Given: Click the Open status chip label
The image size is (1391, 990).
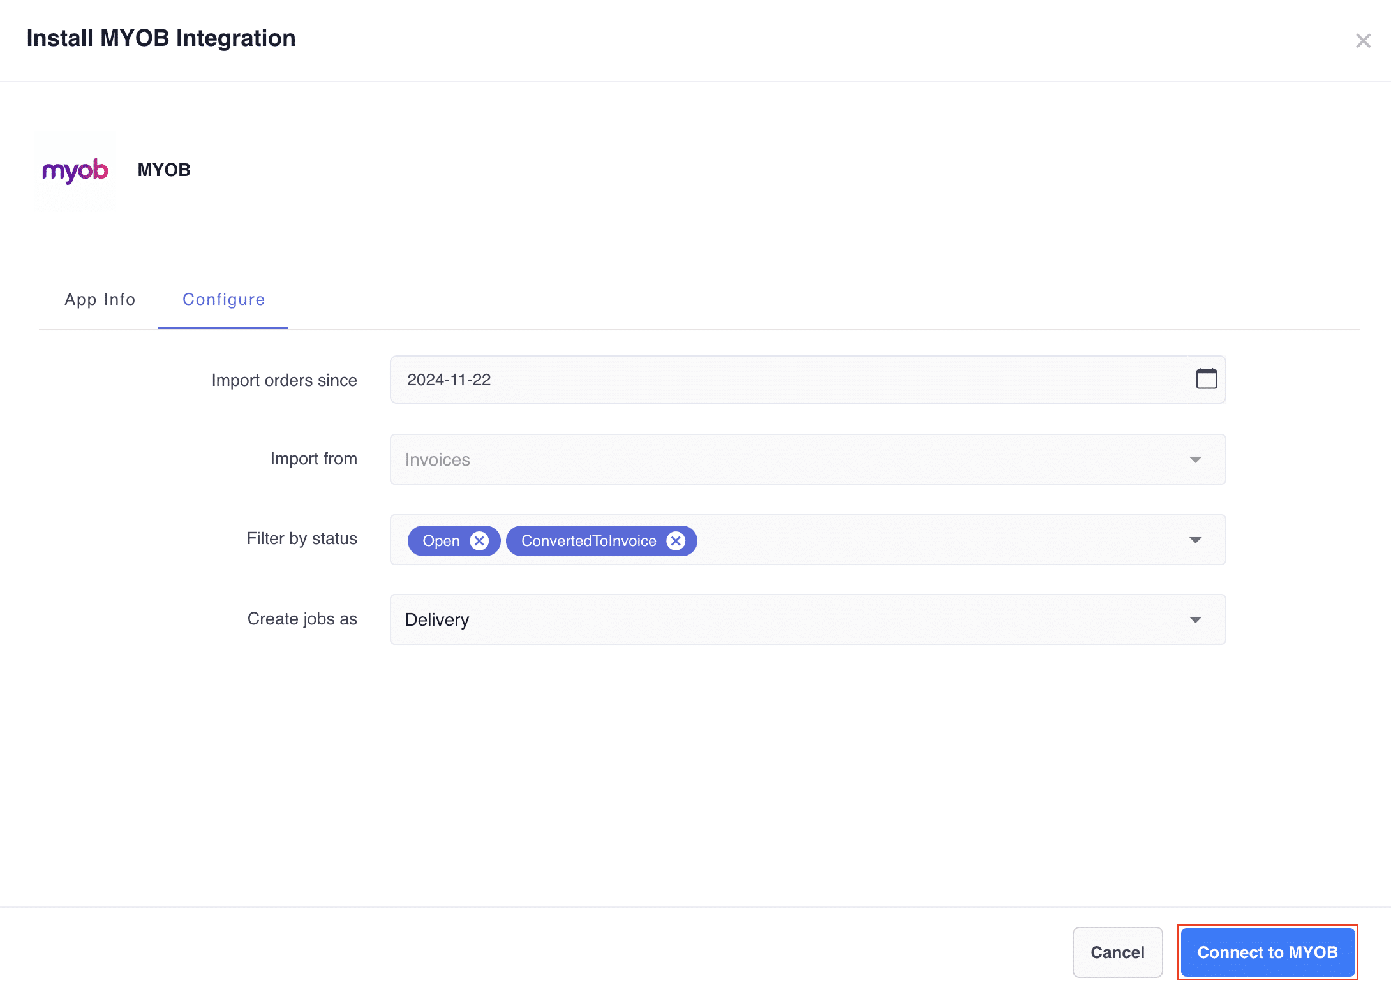Looking at the screenshot, I should [x=441, y=541].
